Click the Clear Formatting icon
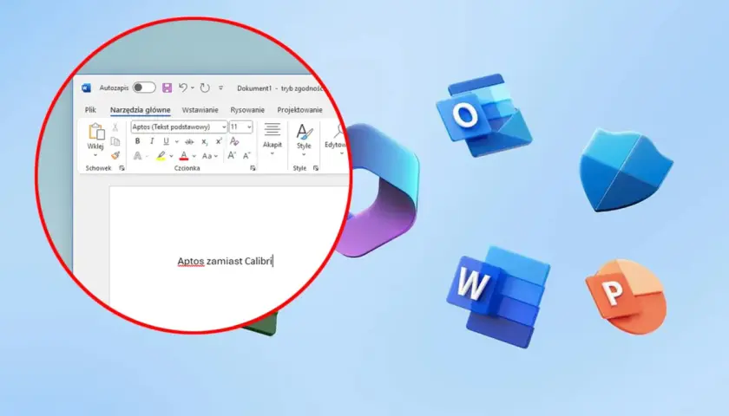Image resolution: width=729 pixels, height=416 pixels. pos(234,141)
